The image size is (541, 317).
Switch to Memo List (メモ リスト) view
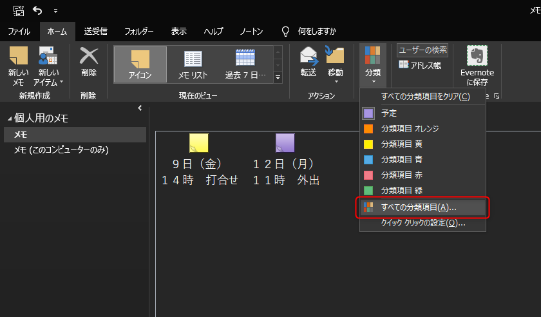pos(193,64)
